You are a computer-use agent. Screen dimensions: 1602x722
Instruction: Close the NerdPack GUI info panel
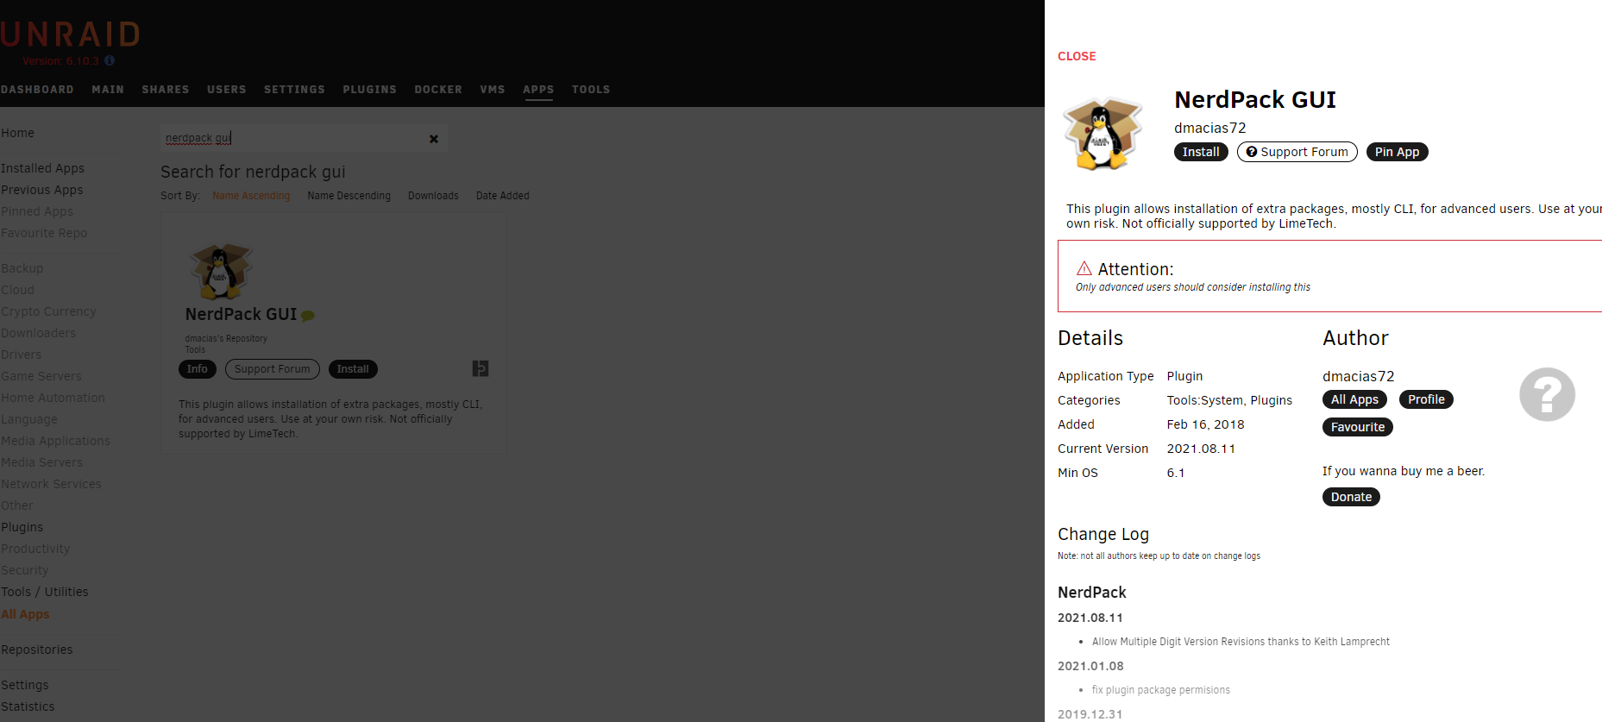click(1077, 56)
